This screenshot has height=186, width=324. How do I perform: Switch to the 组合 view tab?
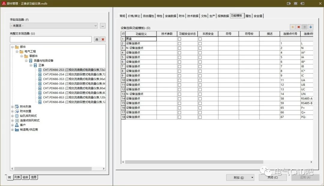[25, 177]
